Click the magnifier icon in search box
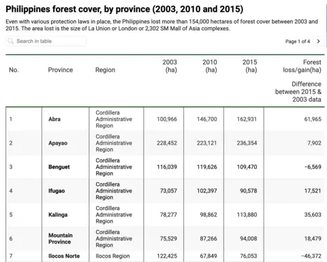The height and width of the screenshot is (262, 327). click(x=10, y=41)
